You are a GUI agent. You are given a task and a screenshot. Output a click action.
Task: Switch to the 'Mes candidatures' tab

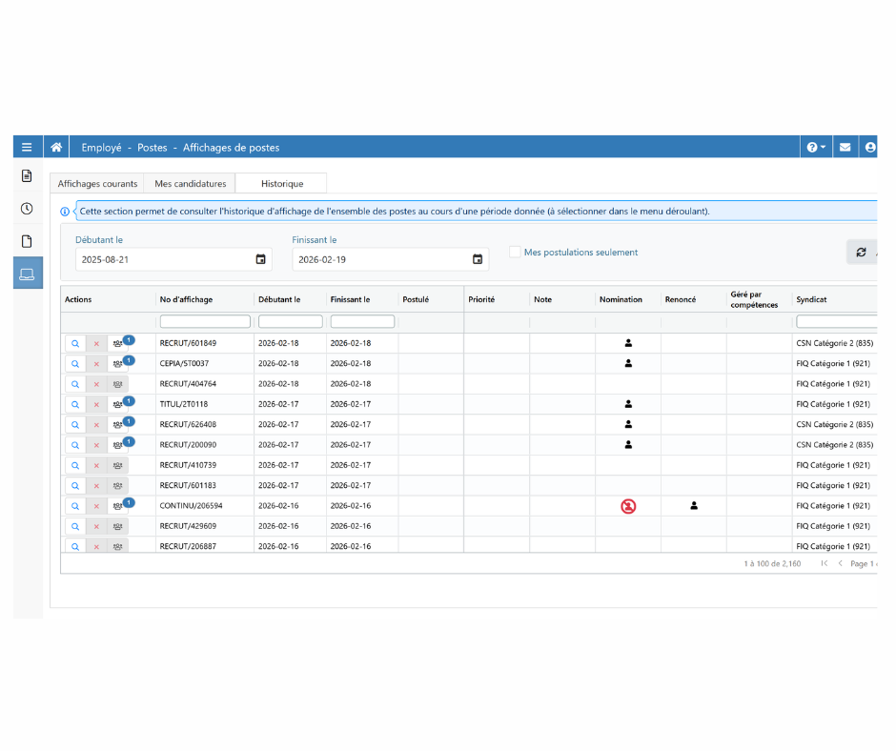pyautogui.click(x=191, y=184)
